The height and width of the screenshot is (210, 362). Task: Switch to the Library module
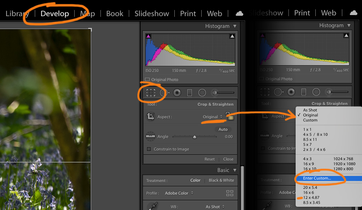[17, 14]
